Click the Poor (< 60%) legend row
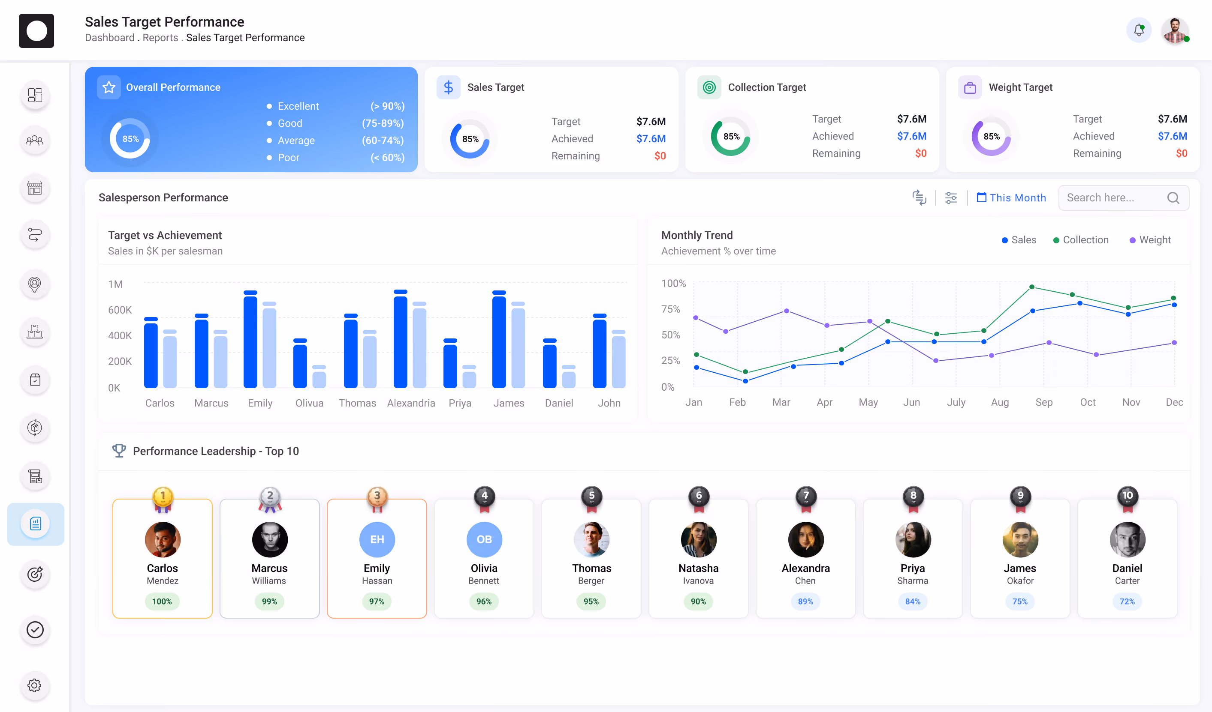This screenshot has height=712, width=1212. 336,158
